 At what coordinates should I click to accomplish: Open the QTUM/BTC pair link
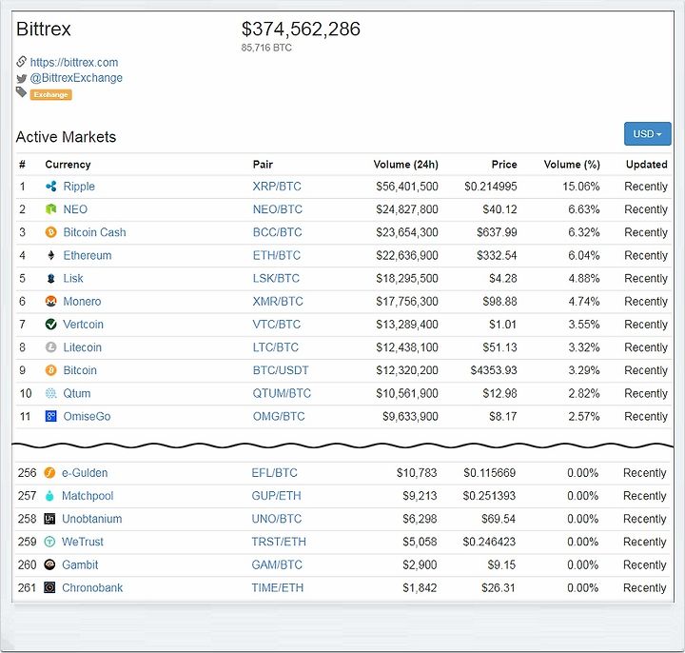pyautogui.click(x=282, y=393)
